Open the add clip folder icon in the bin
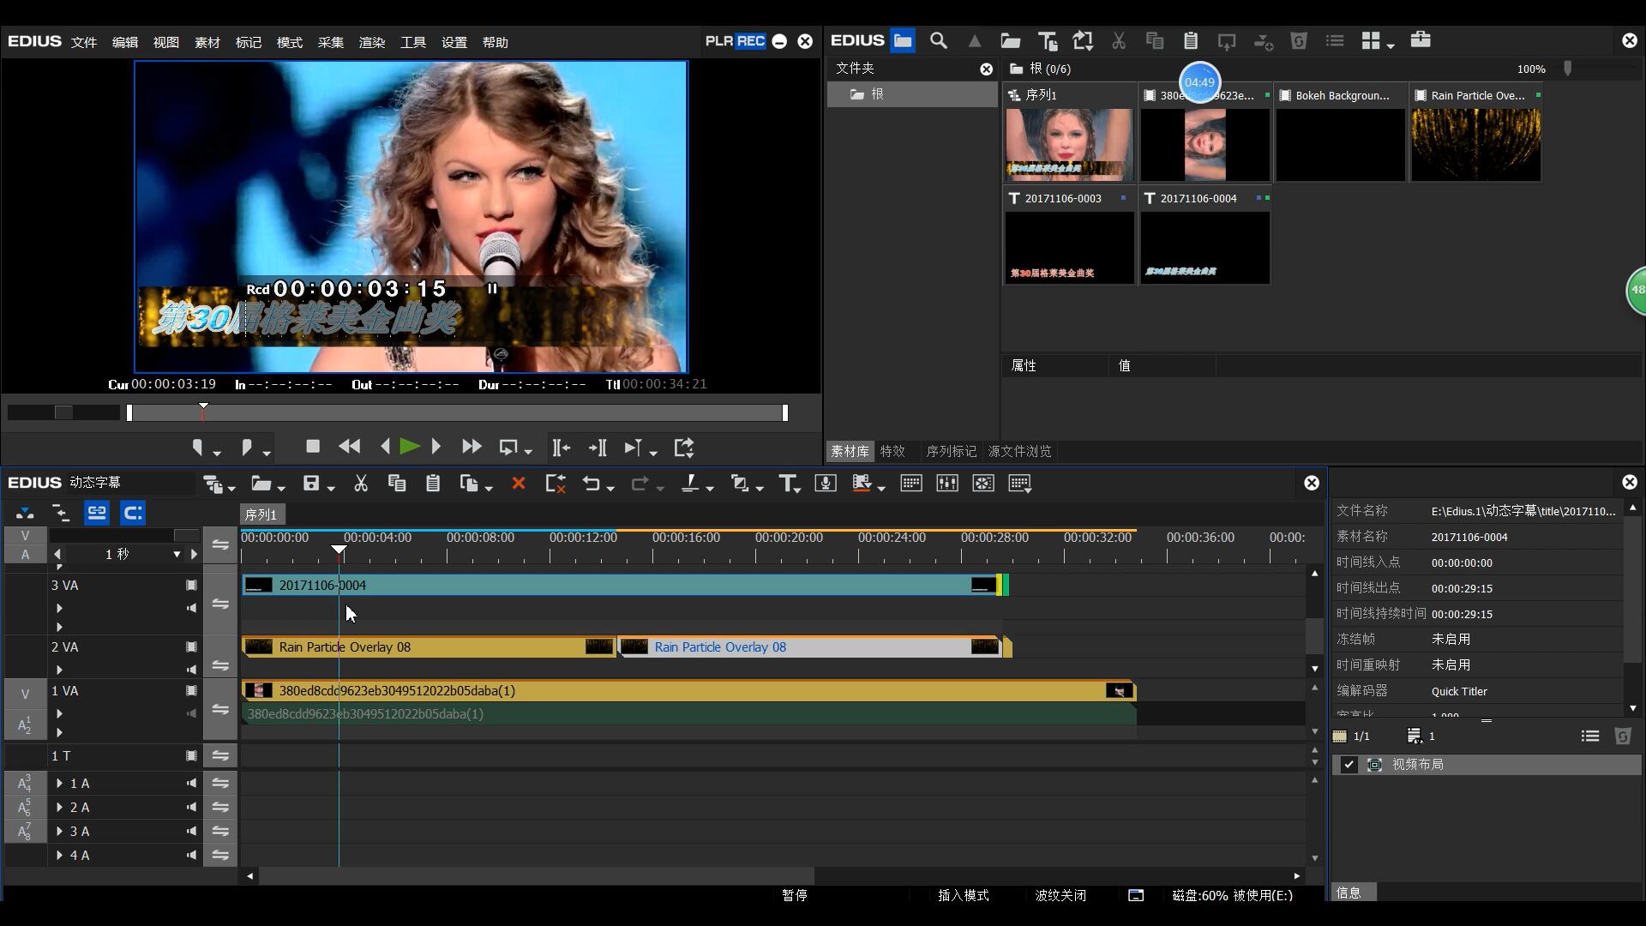This screenshot has width=1646, height=926. click(1011, 40)
